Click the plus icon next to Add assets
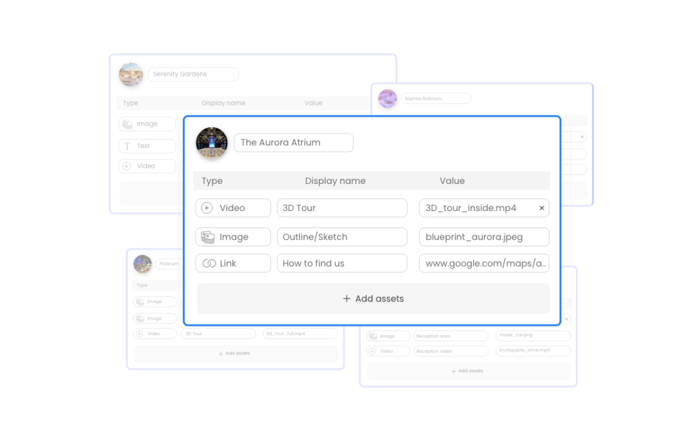The image size is (693, 441). 346,299
